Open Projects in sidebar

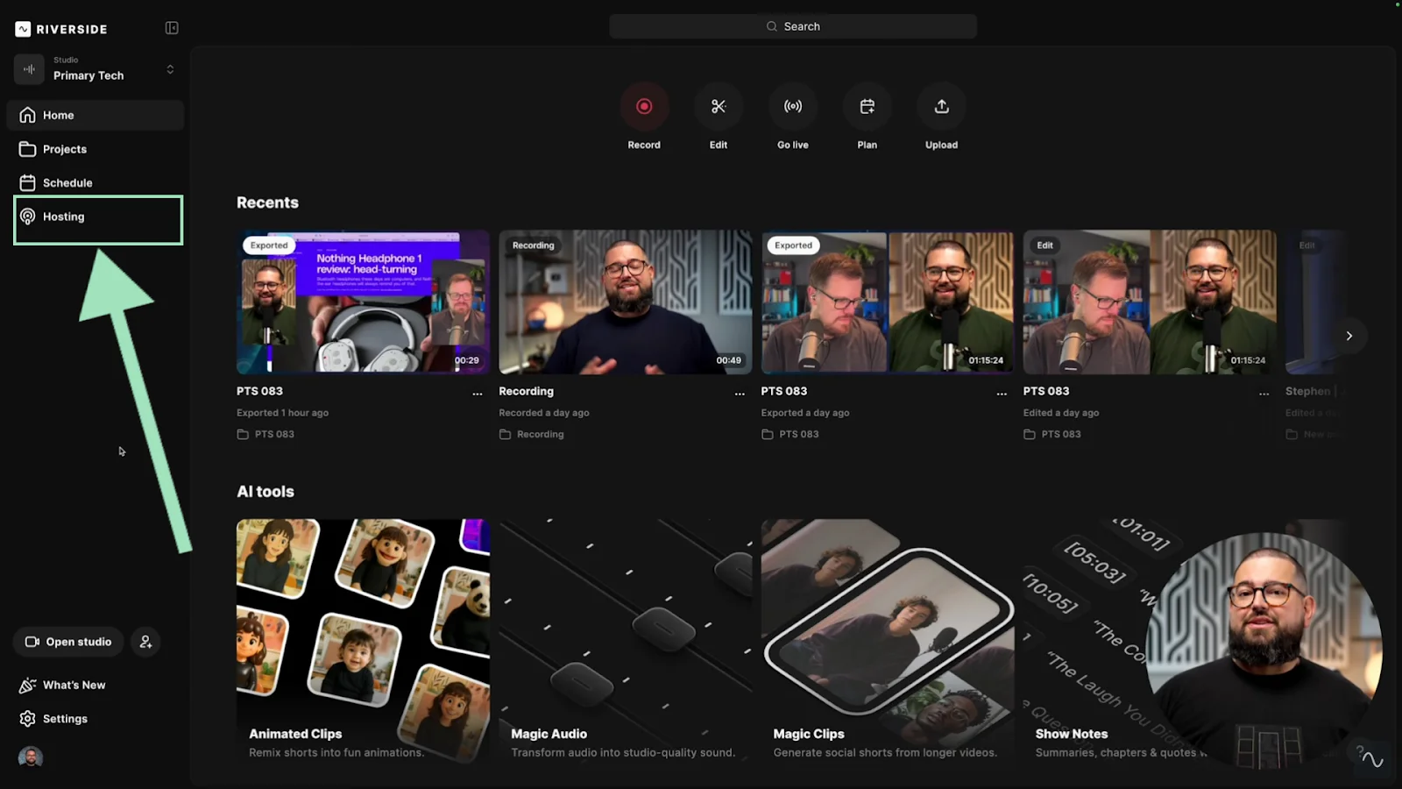click(x=96, y=149)
